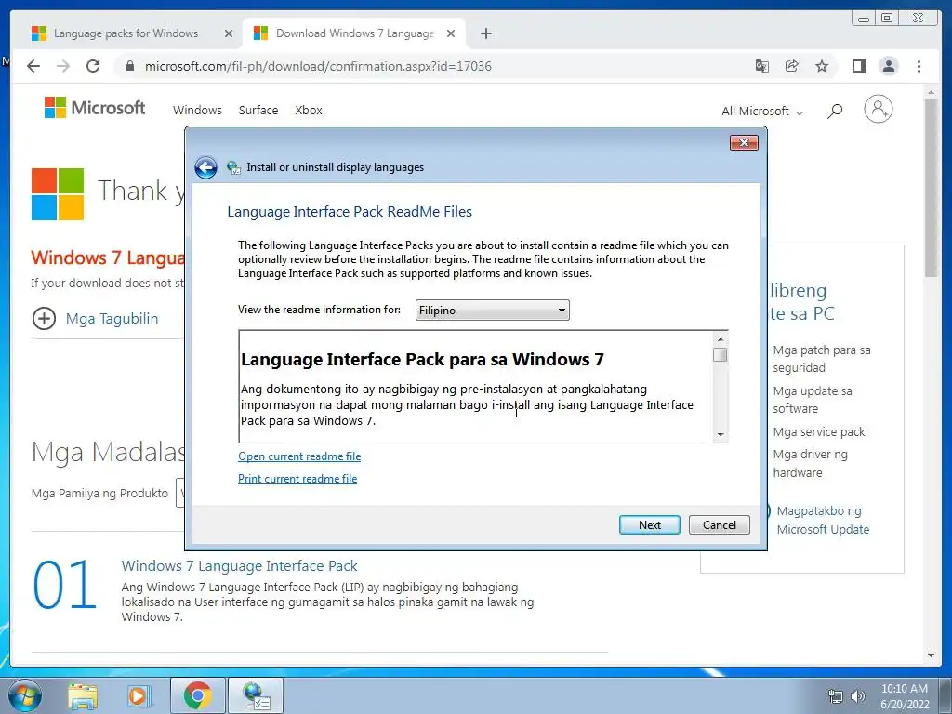The image size is (952, 714).
Task: Click the site lock icon in address bar
Action: click(129, 66)
